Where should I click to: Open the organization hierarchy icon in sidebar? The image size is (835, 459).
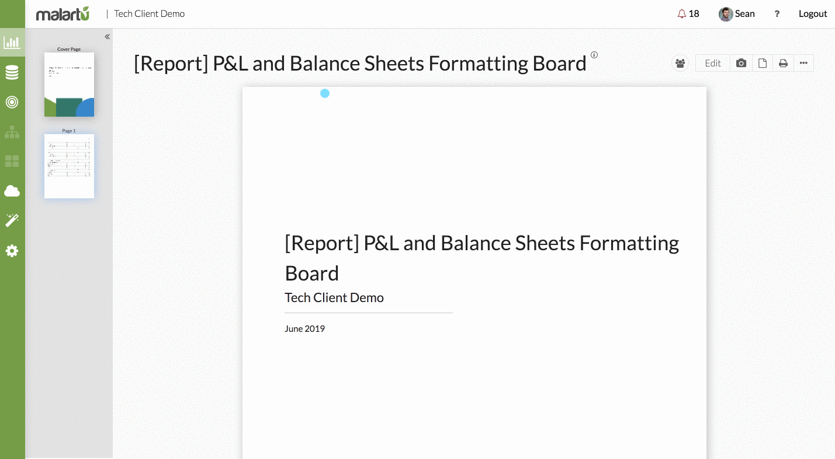[x=12, y=132]
